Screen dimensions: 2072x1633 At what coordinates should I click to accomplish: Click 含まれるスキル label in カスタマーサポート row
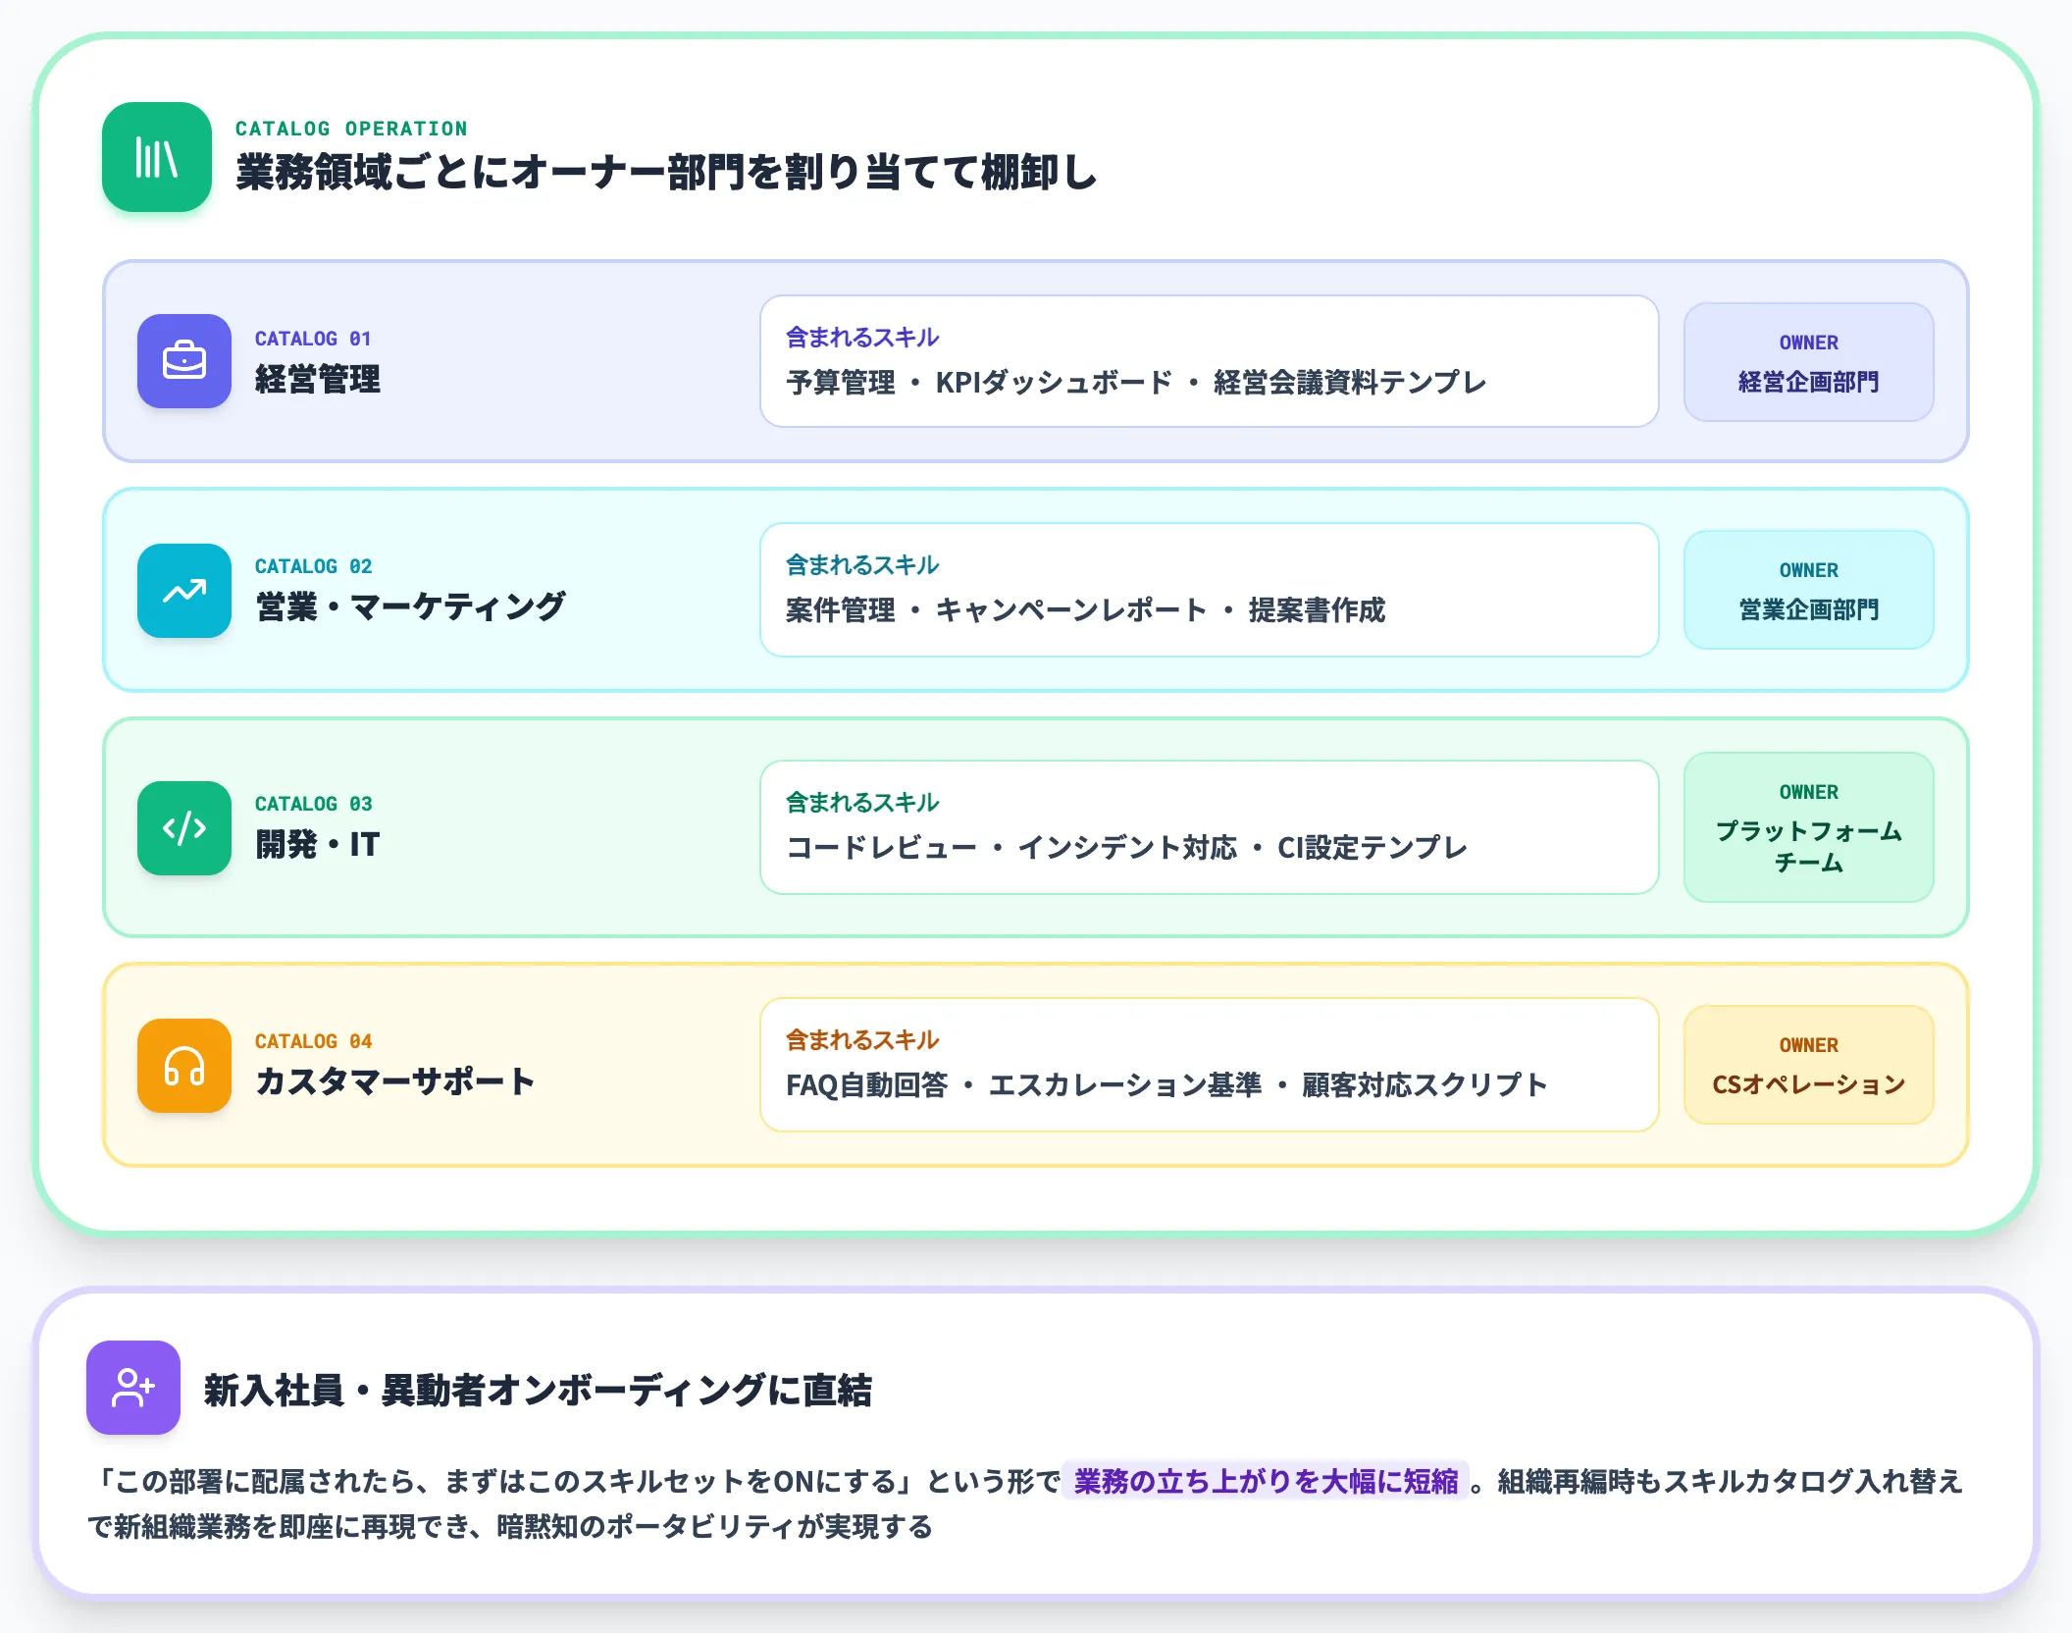click(x=862, y=1040)
